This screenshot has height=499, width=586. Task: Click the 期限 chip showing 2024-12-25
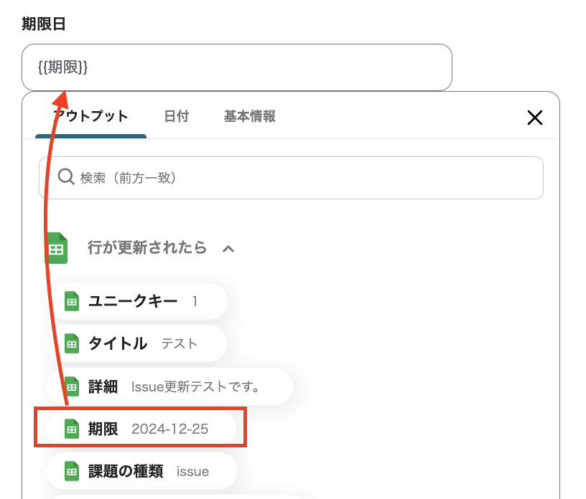[140, 429]
